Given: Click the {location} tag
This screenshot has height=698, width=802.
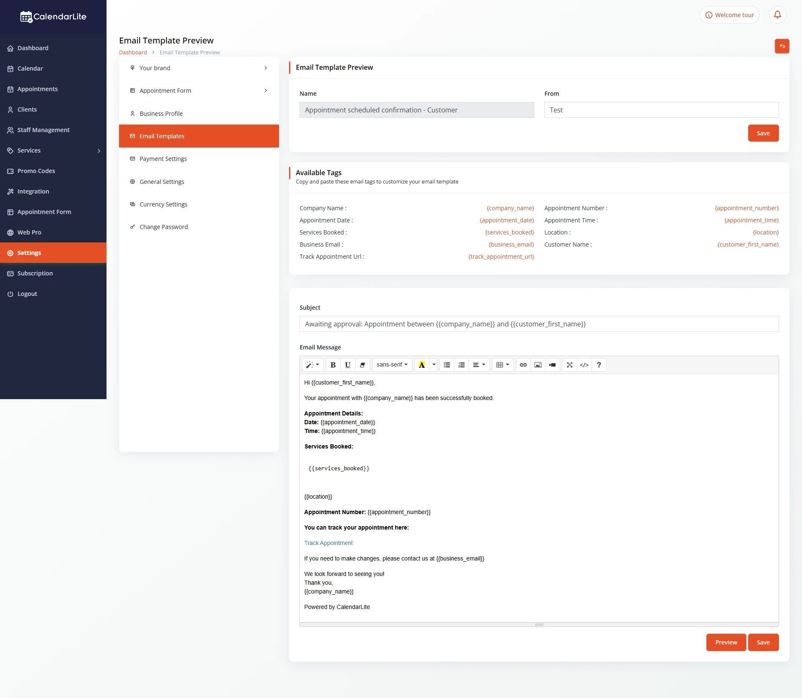Looking at the screenshot, I should click(x=766, y=232).
